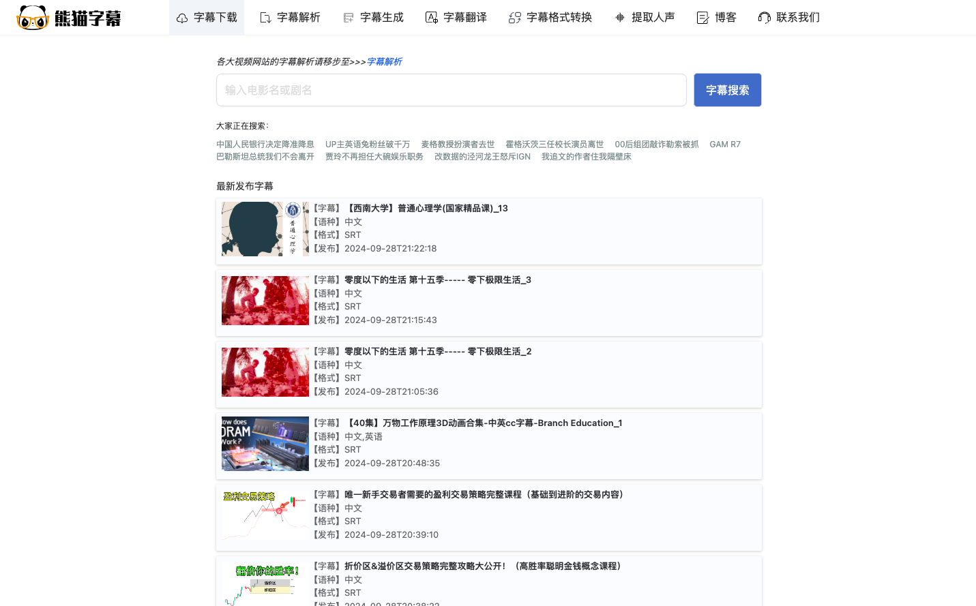Click trending term 贾玲不再担任大碗娱乐职务
This screenshot has width=976, height=606.
[x=374, y=157]
